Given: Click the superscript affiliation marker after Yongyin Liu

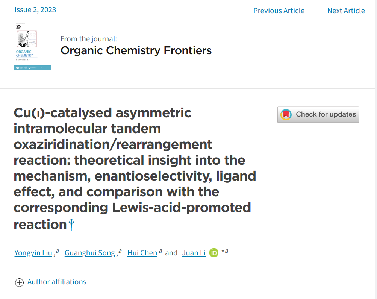Looking at the screenshot, I should click(58, 251).
